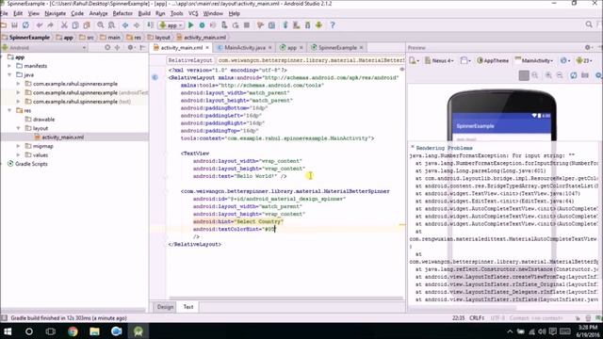The image size is (603, 339).
Task: Open the locale globe dropdown in preview
Action: (x=565, y=60)
